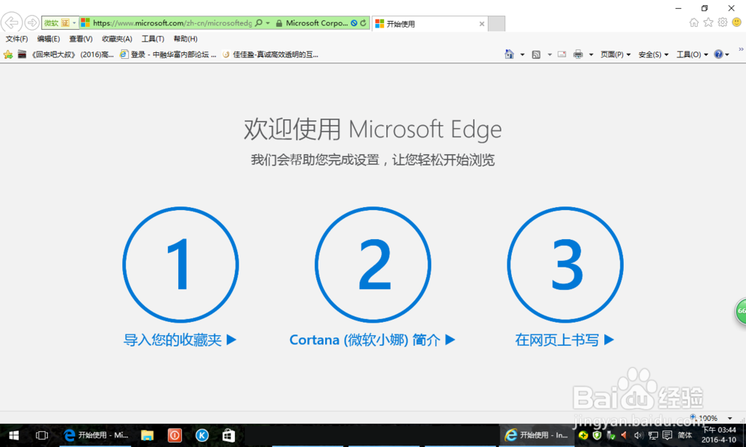Click 导入您的收藏夹 link
This screenshot has width=746, height=447.
[180, 340]
